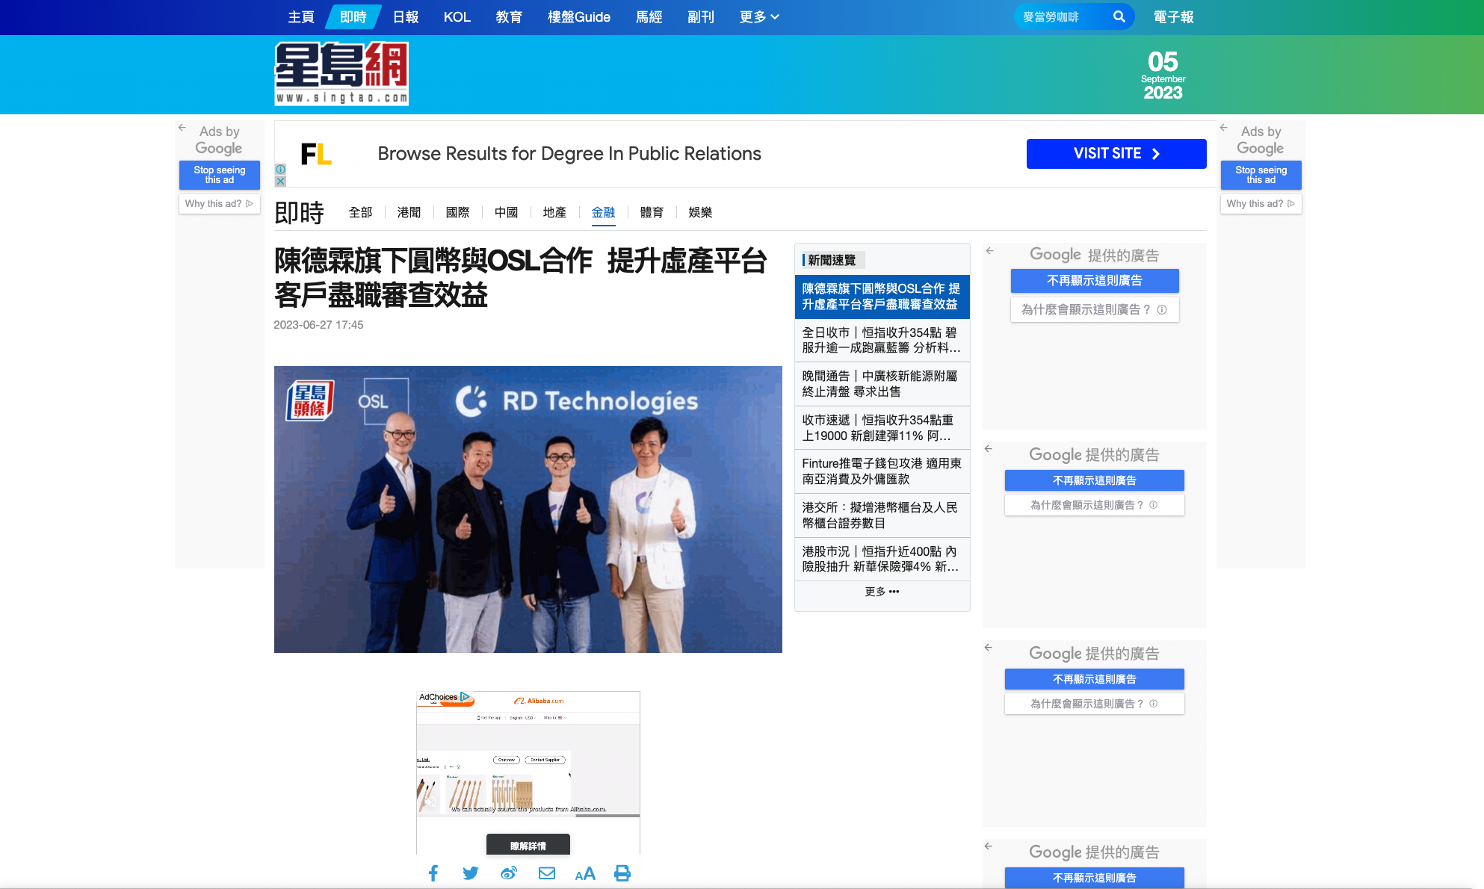Screen dimensions: 1484x889
Task: Select the 全部 category tab
Action: pyautogui.click(x=360, y=212)
